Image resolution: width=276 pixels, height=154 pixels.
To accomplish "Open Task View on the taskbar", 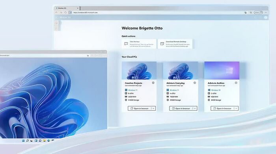I will [x=32, y=141].
